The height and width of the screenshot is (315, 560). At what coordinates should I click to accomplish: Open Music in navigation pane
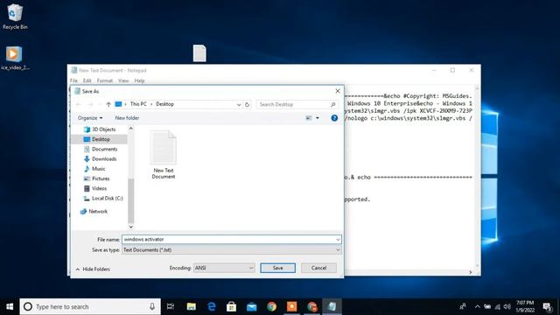point(94,169)
